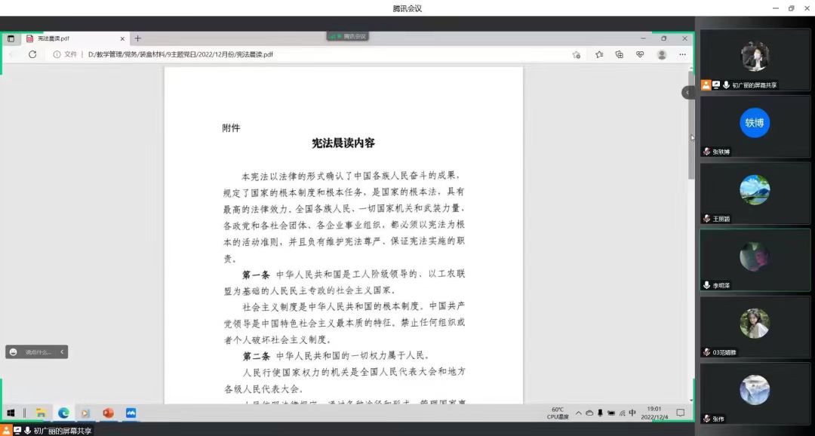Image resolution: width=815 pixels, height=436 pixels.
Task: Open emoji picker in chat bubble
Action: point(14,352)
